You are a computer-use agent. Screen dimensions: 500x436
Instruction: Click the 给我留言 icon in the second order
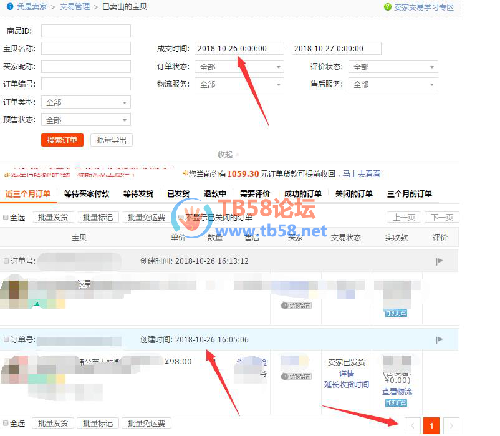[x=296, y=377]
